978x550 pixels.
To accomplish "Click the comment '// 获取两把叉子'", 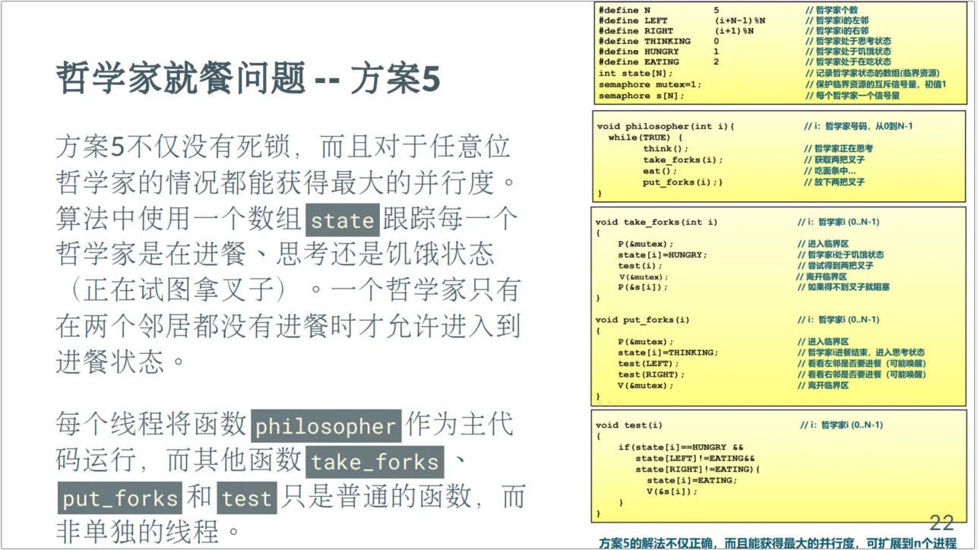I will tap(834, 160).
